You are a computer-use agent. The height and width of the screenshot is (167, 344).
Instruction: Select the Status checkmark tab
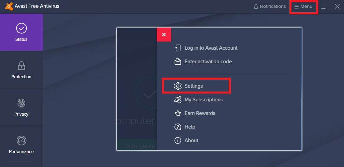click(x=21, y=32)
